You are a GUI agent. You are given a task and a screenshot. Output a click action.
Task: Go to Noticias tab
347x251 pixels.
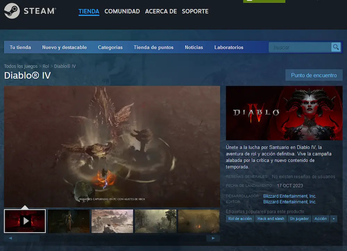(x=194, y=47)
